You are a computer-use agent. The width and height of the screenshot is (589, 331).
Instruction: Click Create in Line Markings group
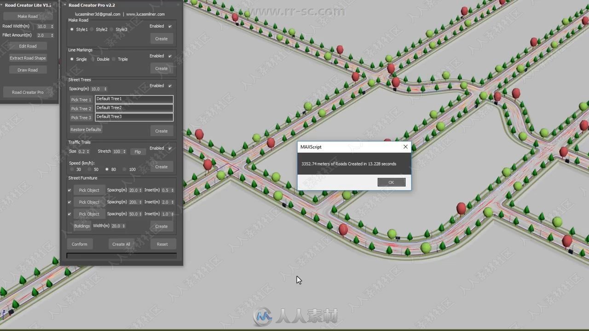point(162,68)
